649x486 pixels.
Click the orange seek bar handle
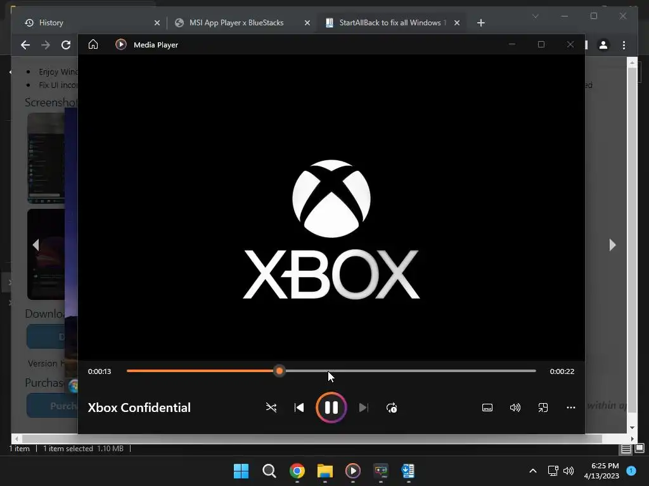coord(280,371)
